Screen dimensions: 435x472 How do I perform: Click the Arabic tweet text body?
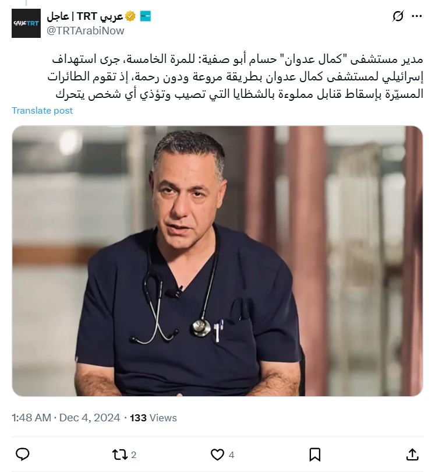pos(235,76)
